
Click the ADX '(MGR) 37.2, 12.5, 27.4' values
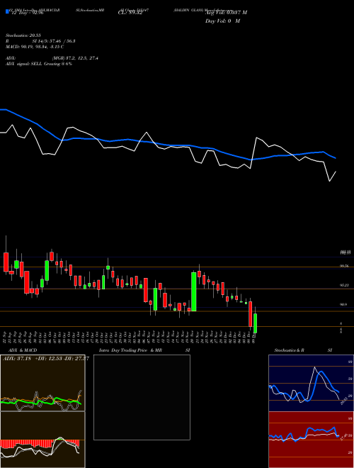[x=75, y=58]
